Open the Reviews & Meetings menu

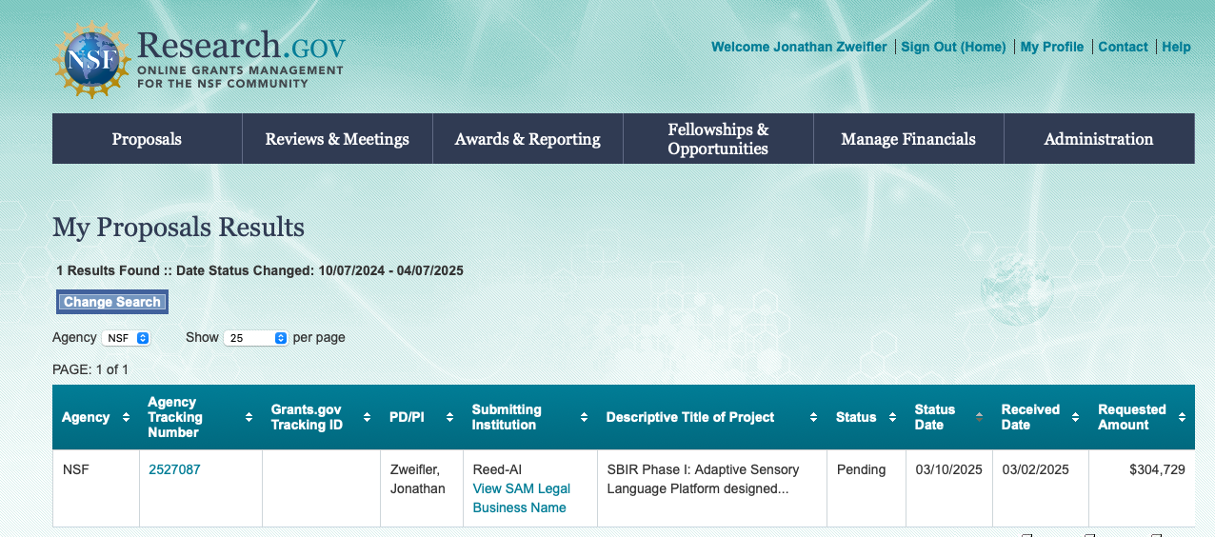[x=337, y=139]
